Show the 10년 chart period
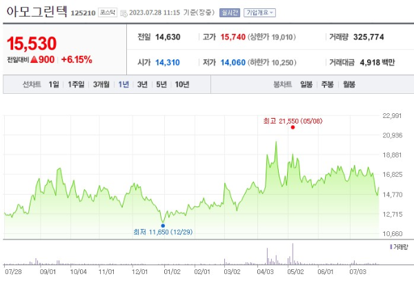Image resolution: width=414 pixels, height=283 pixels. (182, 84)
